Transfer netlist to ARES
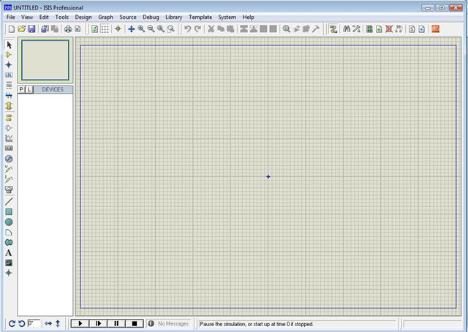 pos(435,29)
